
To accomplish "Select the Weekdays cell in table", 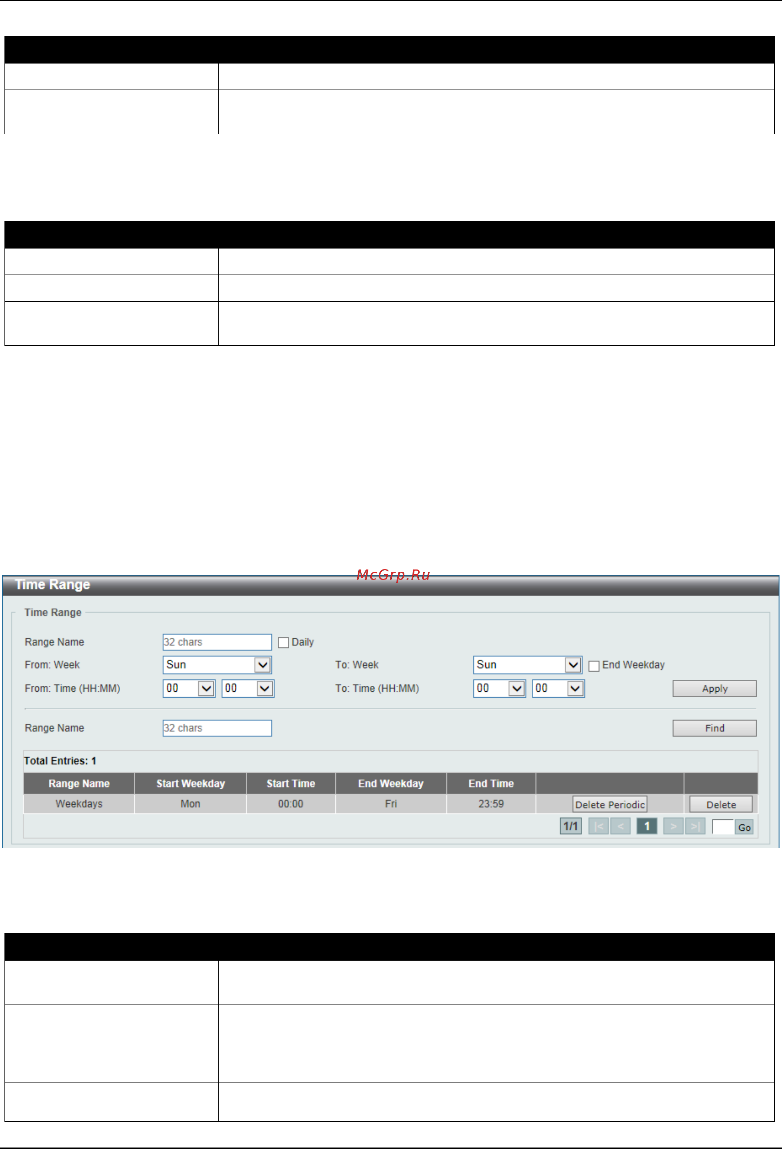I will [x=79, y=804].
